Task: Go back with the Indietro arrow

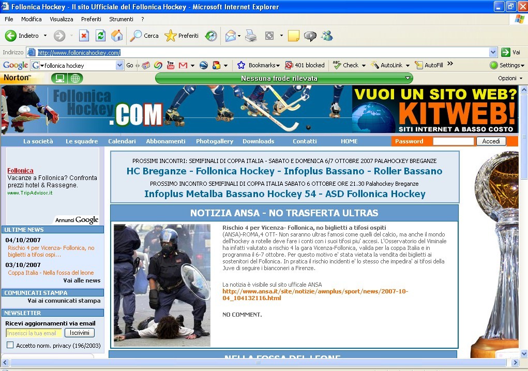Action: point(11,35)
